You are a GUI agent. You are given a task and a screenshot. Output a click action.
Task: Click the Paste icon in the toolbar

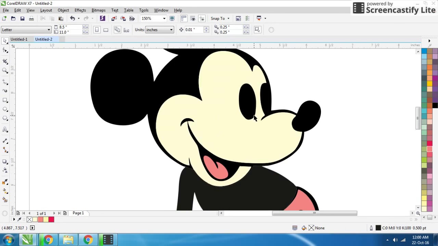tap(61, 18)
